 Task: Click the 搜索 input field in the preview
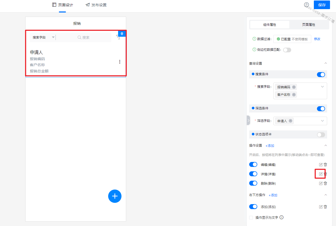[x=83, y=37]
